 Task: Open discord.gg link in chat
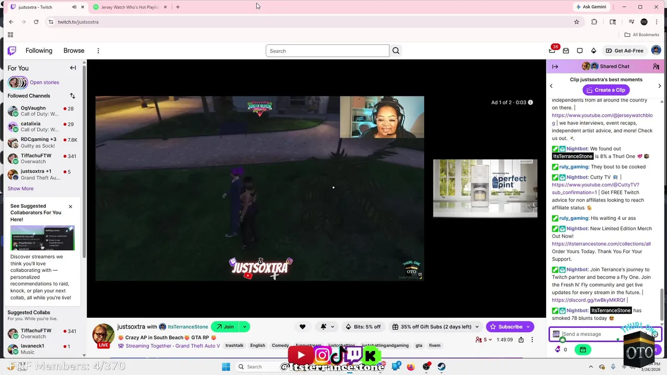588,300
